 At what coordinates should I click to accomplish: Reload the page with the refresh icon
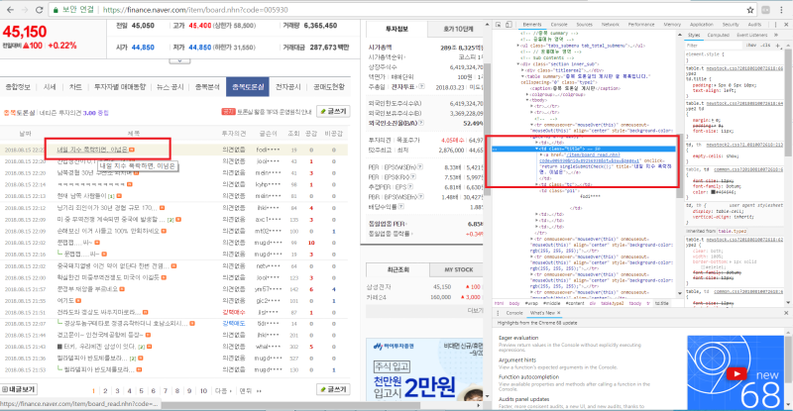(x=39, y=10)
